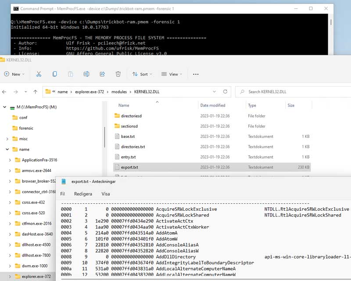
Task: Select the export.txt file
Action: [x=212, y=167]
